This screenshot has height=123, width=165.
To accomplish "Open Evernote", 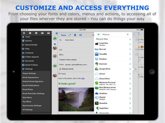I will coord(113,64).
